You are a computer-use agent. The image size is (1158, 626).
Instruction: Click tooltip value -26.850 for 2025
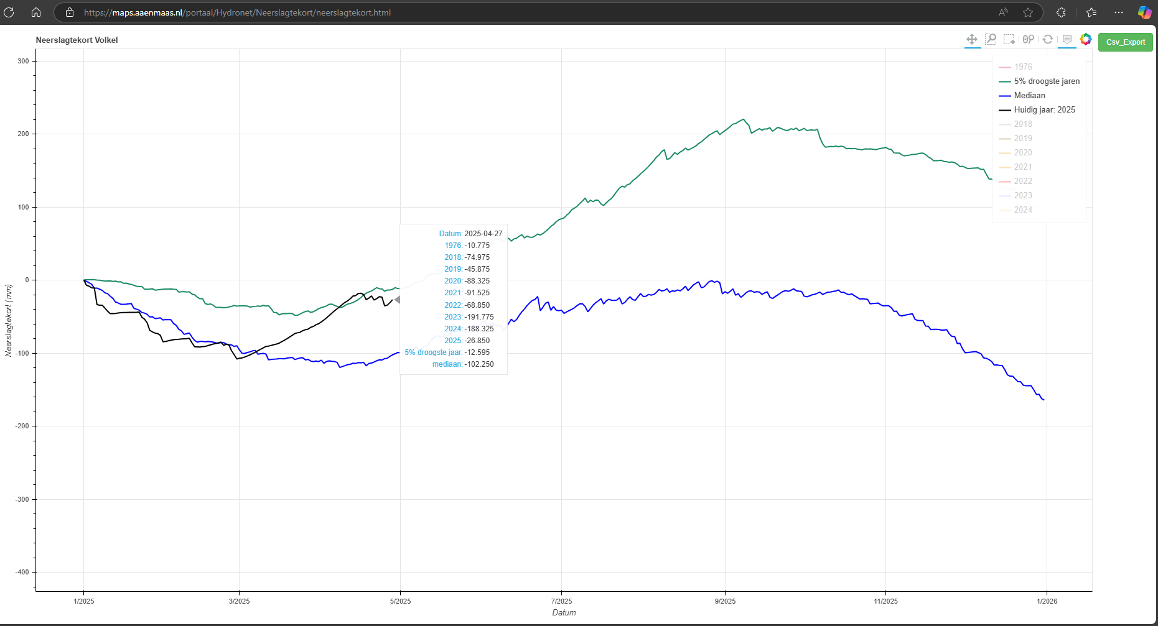click(477, 341)
